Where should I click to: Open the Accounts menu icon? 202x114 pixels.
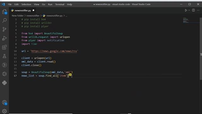click(4, 103)
